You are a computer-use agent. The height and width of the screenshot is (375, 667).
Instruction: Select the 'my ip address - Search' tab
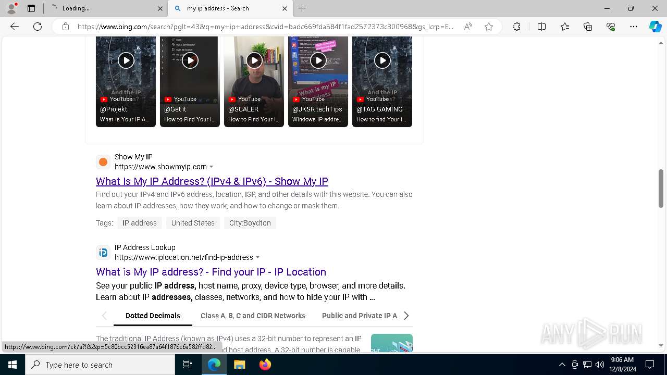coord(231,8)
